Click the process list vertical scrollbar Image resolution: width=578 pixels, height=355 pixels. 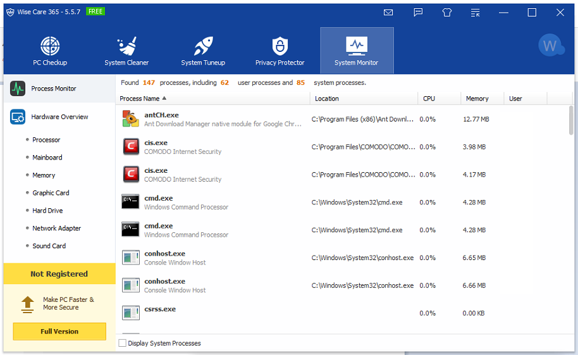(571, 120)
